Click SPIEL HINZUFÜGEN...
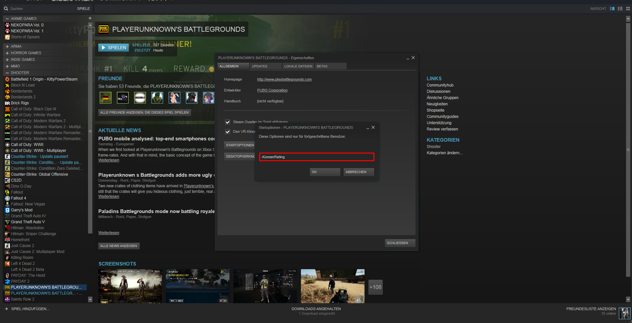632x323 pixels. tap(30, 309)
